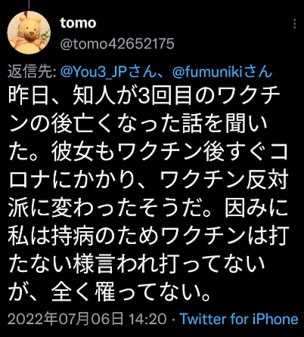Click tweet line starting 昨日、知人が3回目

click(x=144, y=96)
